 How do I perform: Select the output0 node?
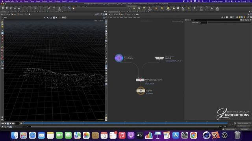point(141,90)
